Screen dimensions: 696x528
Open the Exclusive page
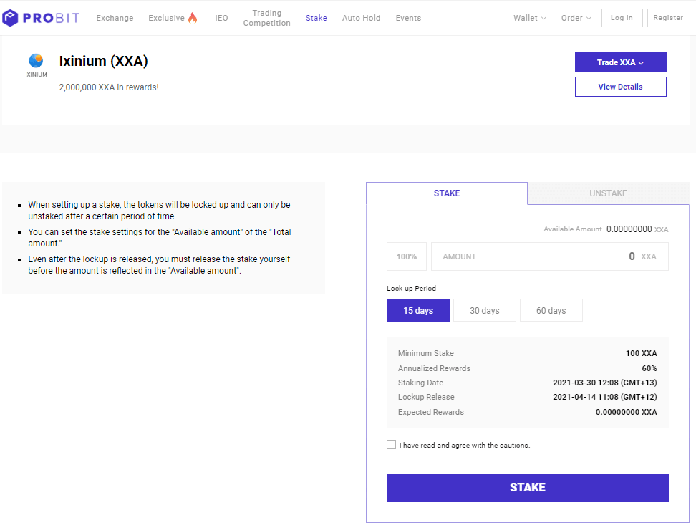(x=166, y=18)
